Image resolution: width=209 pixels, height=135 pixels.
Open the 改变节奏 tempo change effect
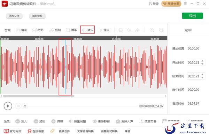(148, 121)
